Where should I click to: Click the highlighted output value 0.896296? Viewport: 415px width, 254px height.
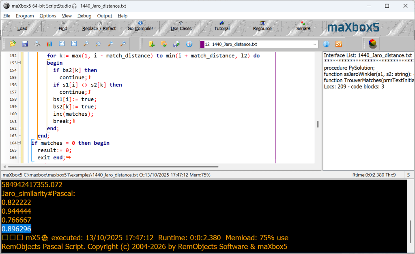(17, 229)
